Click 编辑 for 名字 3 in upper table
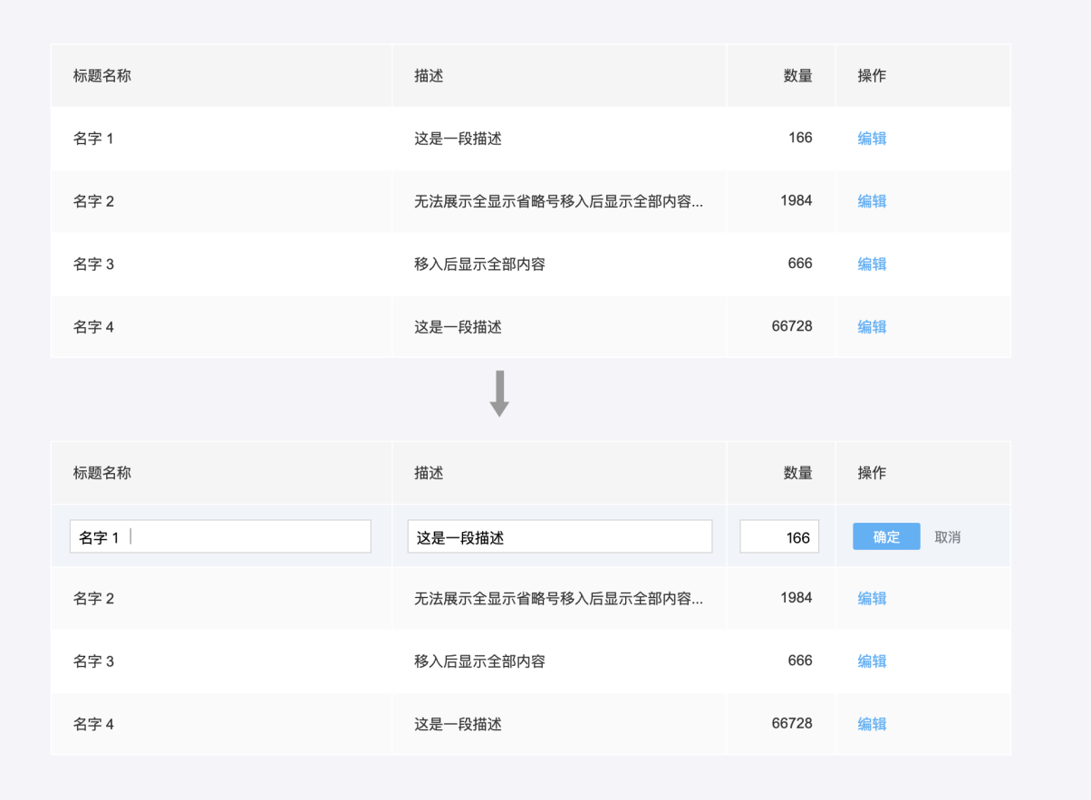The image size is (1091, 800). pyautogui.click(x=872, y=265)
